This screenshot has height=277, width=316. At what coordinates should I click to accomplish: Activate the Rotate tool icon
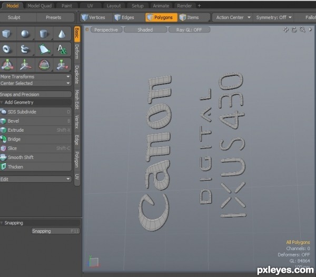click(x=44, y=65)
